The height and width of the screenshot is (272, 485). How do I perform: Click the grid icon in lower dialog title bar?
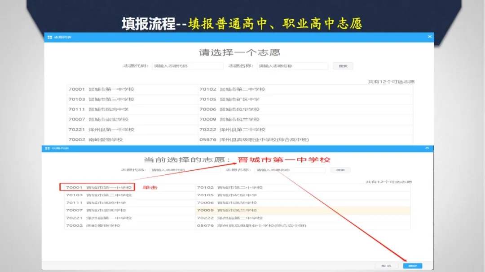coord(47,148)
